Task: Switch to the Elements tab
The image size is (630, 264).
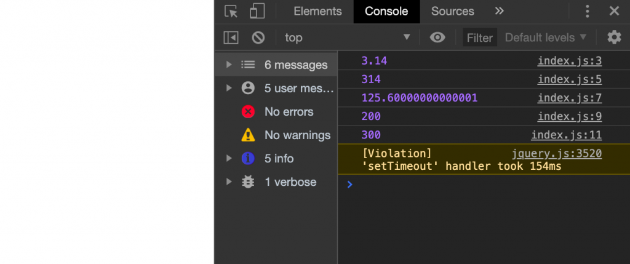Action: [x=317, y=11]
